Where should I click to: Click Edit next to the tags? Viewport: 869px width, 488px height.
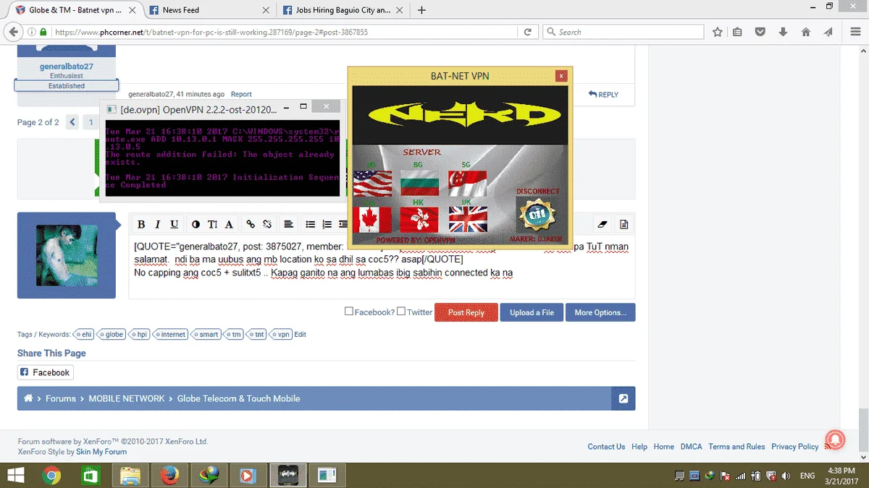[300, 335]
